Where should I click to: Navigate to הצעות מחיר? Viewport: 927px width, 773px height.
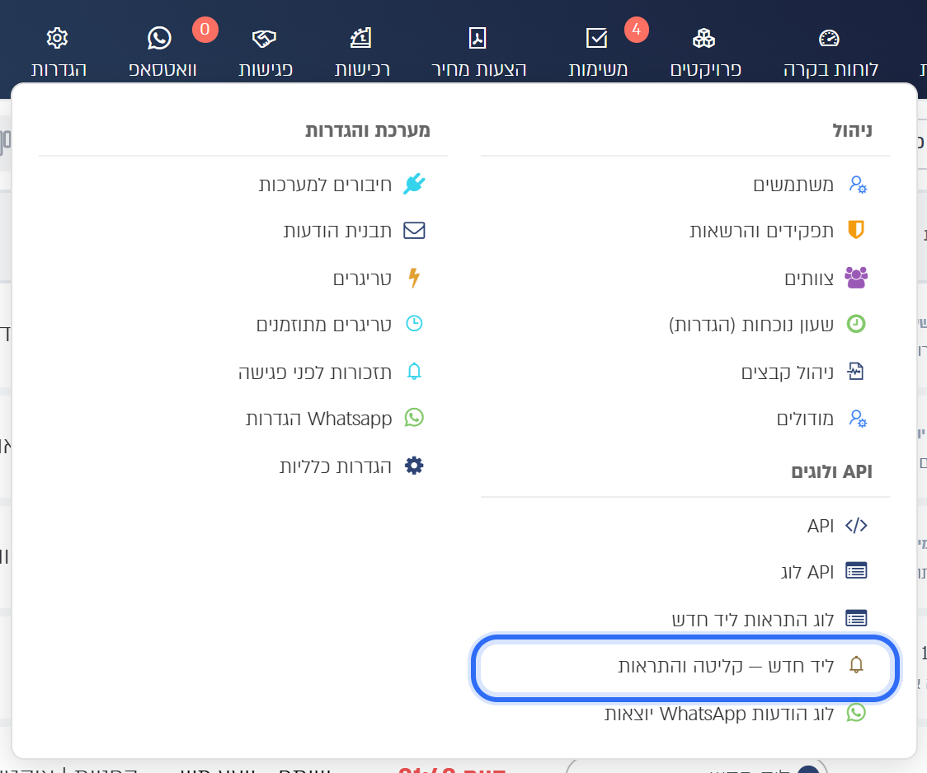[479, 69]
